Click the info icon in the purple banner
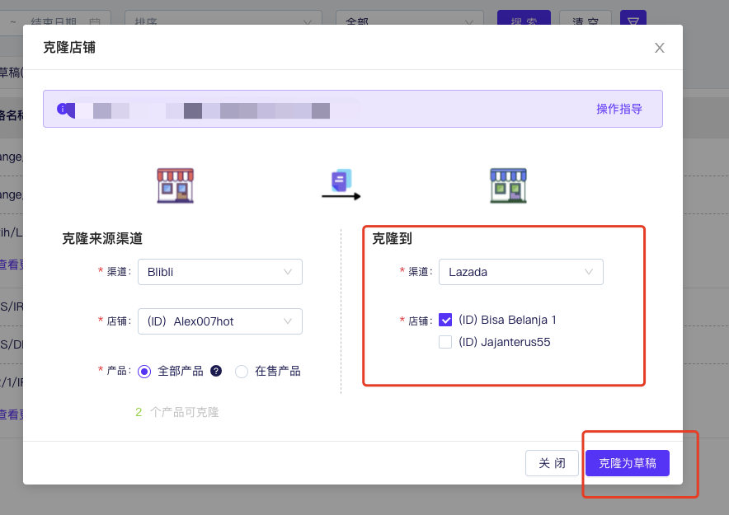Screen dimensions: 729x515 [62, 109]
